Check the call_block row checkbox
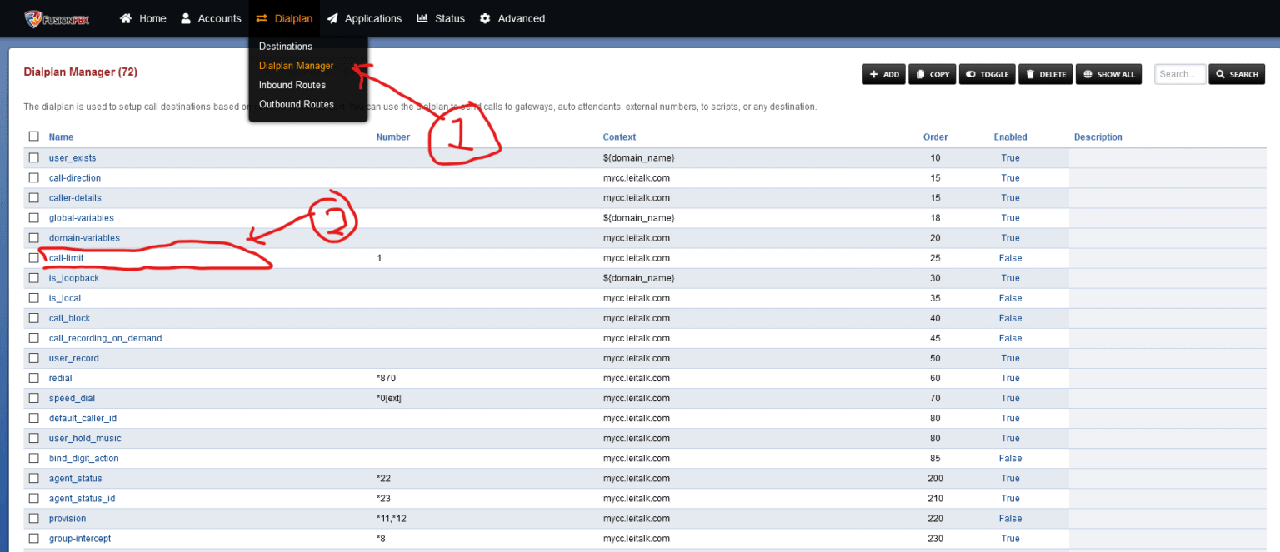This screenshot has width=1280, height=552. [34, 318]
